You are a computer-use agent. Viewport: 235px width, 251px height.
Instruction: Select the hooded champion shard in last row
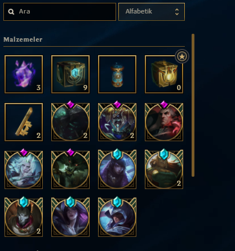coord(117,217)
